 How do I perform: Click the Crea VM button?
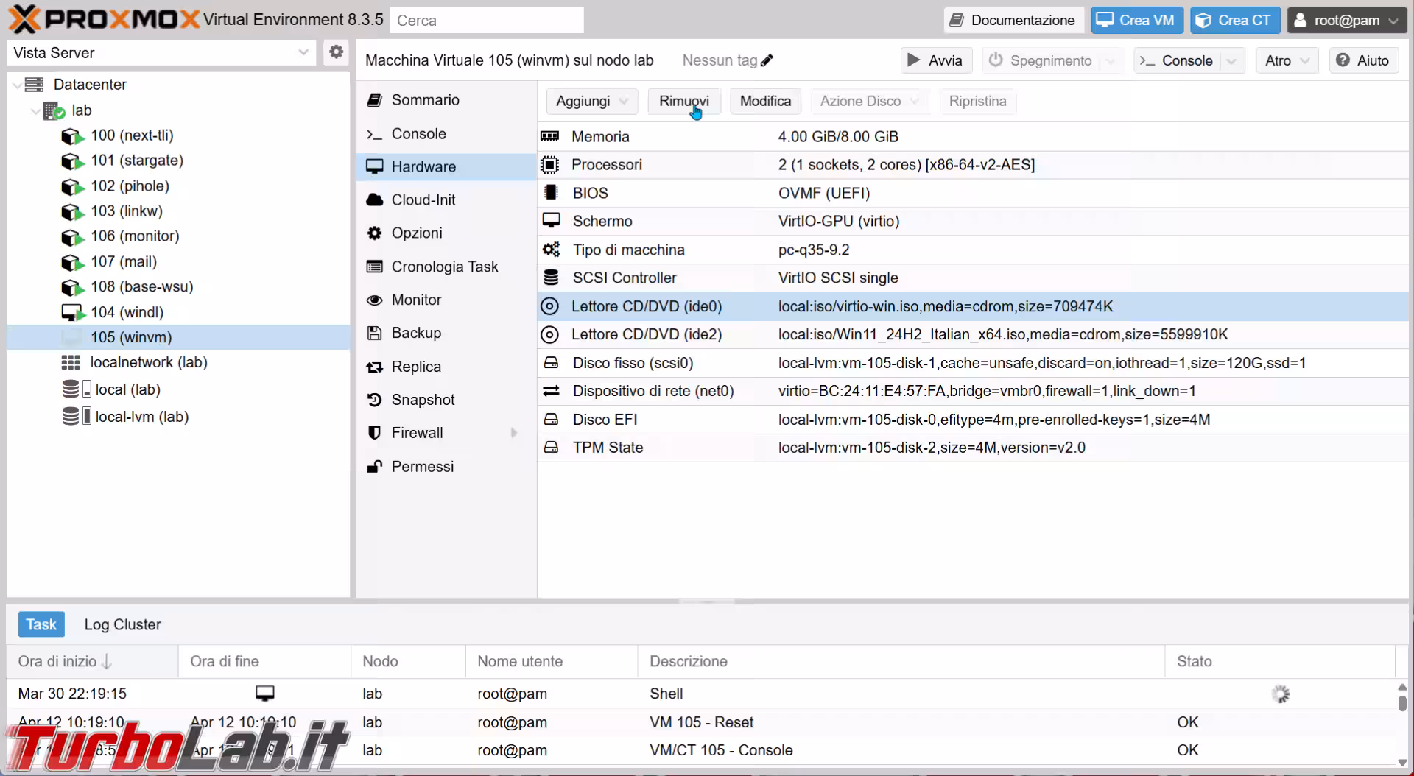1136,20
